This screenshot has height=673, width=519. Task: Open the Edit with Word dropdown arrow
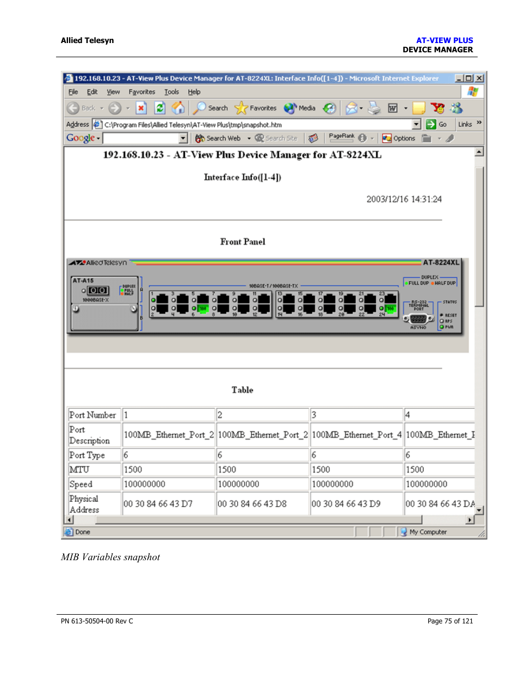406,108
